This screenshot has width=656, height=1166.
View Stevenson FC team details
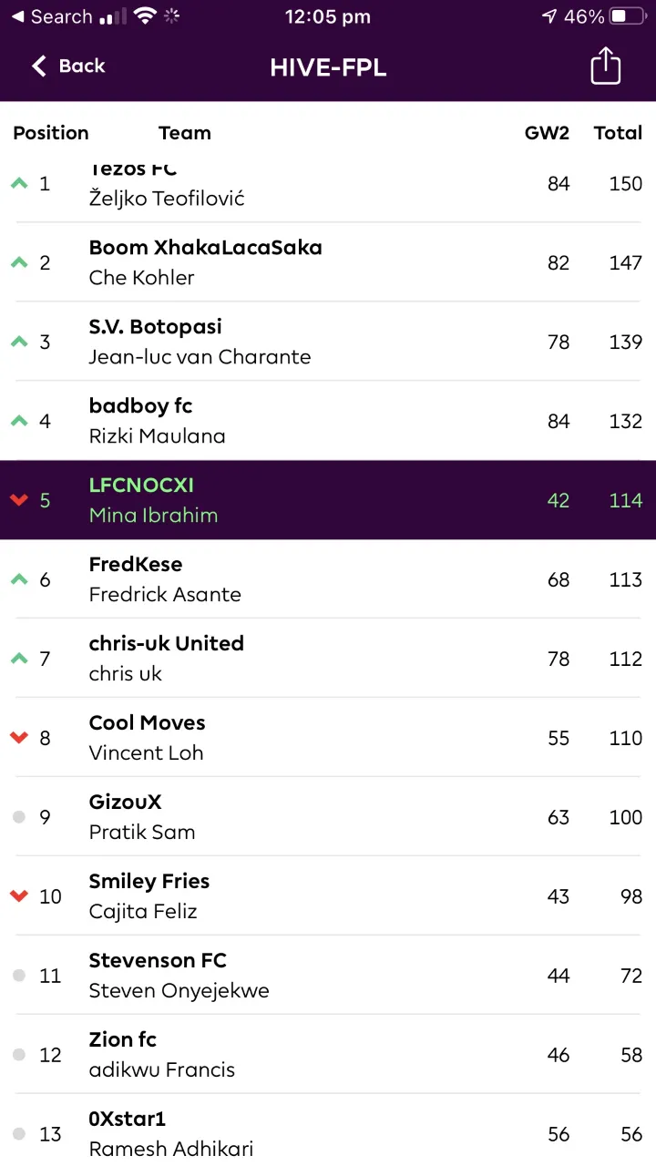point(328,976)
